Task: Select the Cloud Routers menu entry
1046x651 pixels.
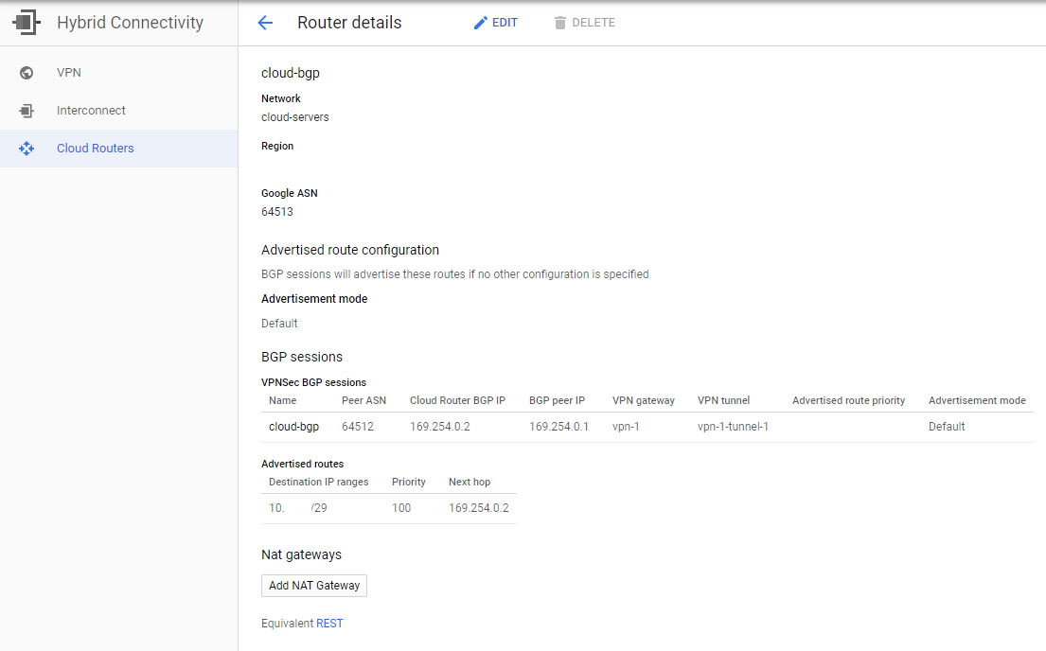Action: pyautogui.click(x=95, y=148)
